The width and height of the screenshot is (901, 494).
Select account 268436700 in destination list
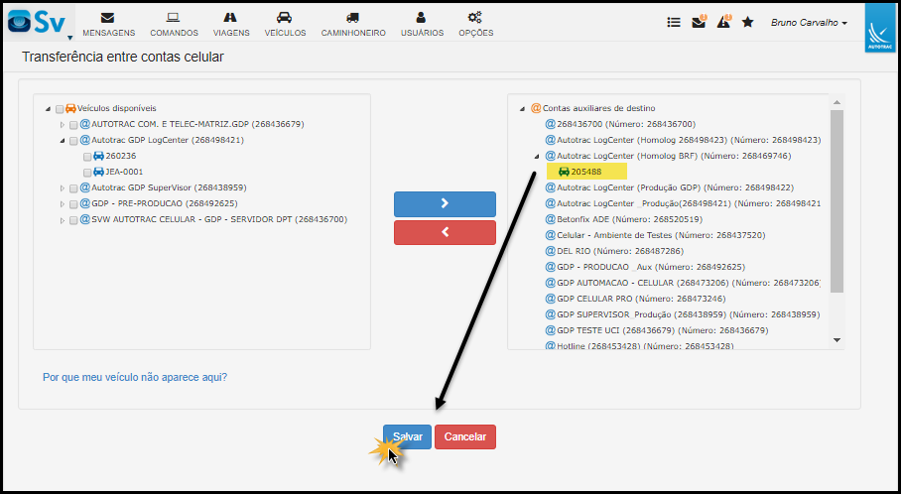[626, 124]
